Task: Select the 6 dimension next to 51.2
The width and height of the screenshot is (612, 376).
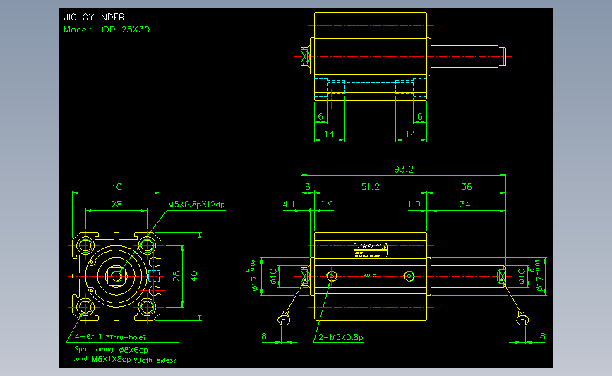Action: [308, 187]
